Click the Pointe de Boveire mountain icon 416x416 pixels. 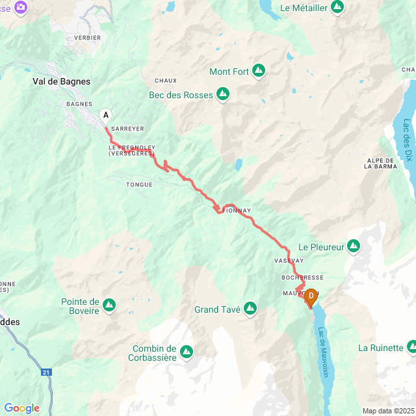pos(109,305)
